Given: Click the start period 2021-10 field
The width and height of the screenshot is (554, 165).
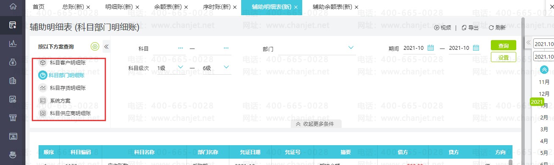Looking at the screenshot, I should coord(413,48).
